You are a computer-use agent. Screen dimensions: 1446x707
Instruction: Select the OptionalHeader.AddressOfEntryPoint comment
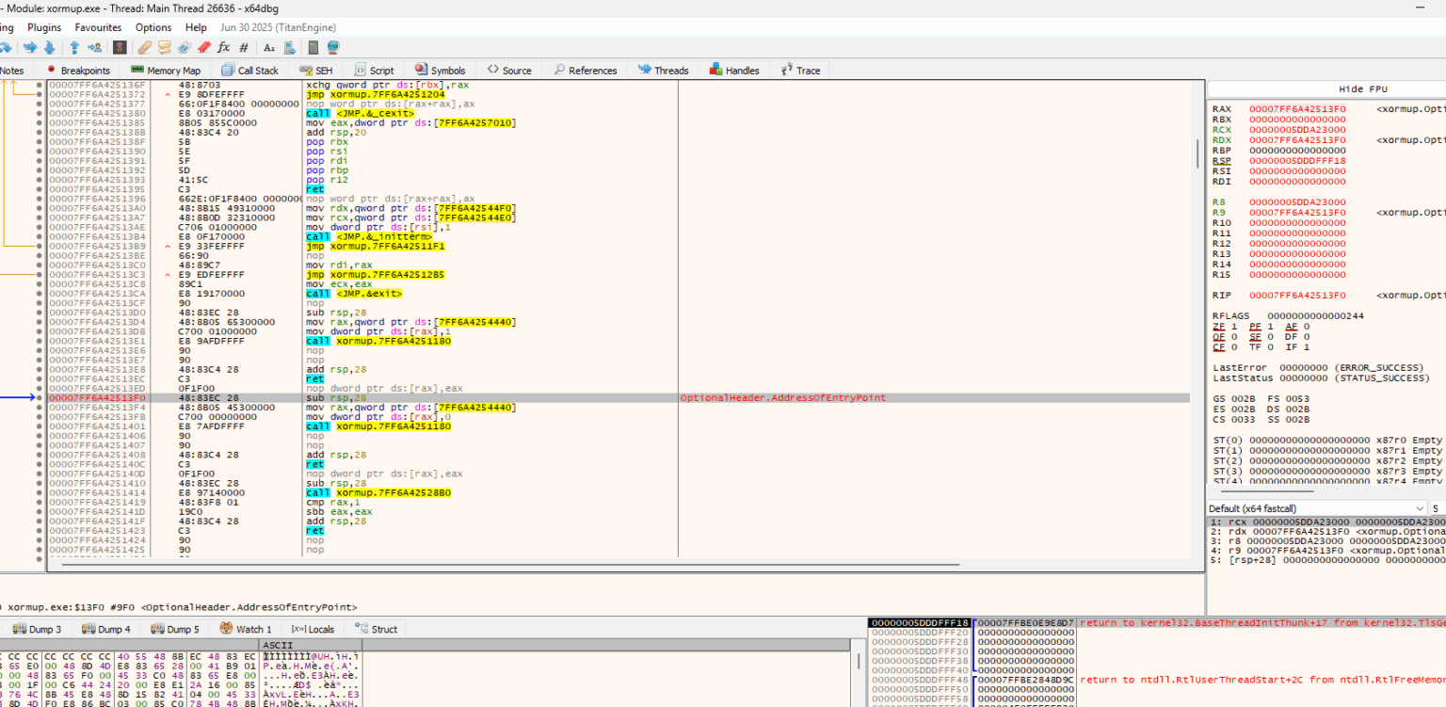[x=783, y=398]
